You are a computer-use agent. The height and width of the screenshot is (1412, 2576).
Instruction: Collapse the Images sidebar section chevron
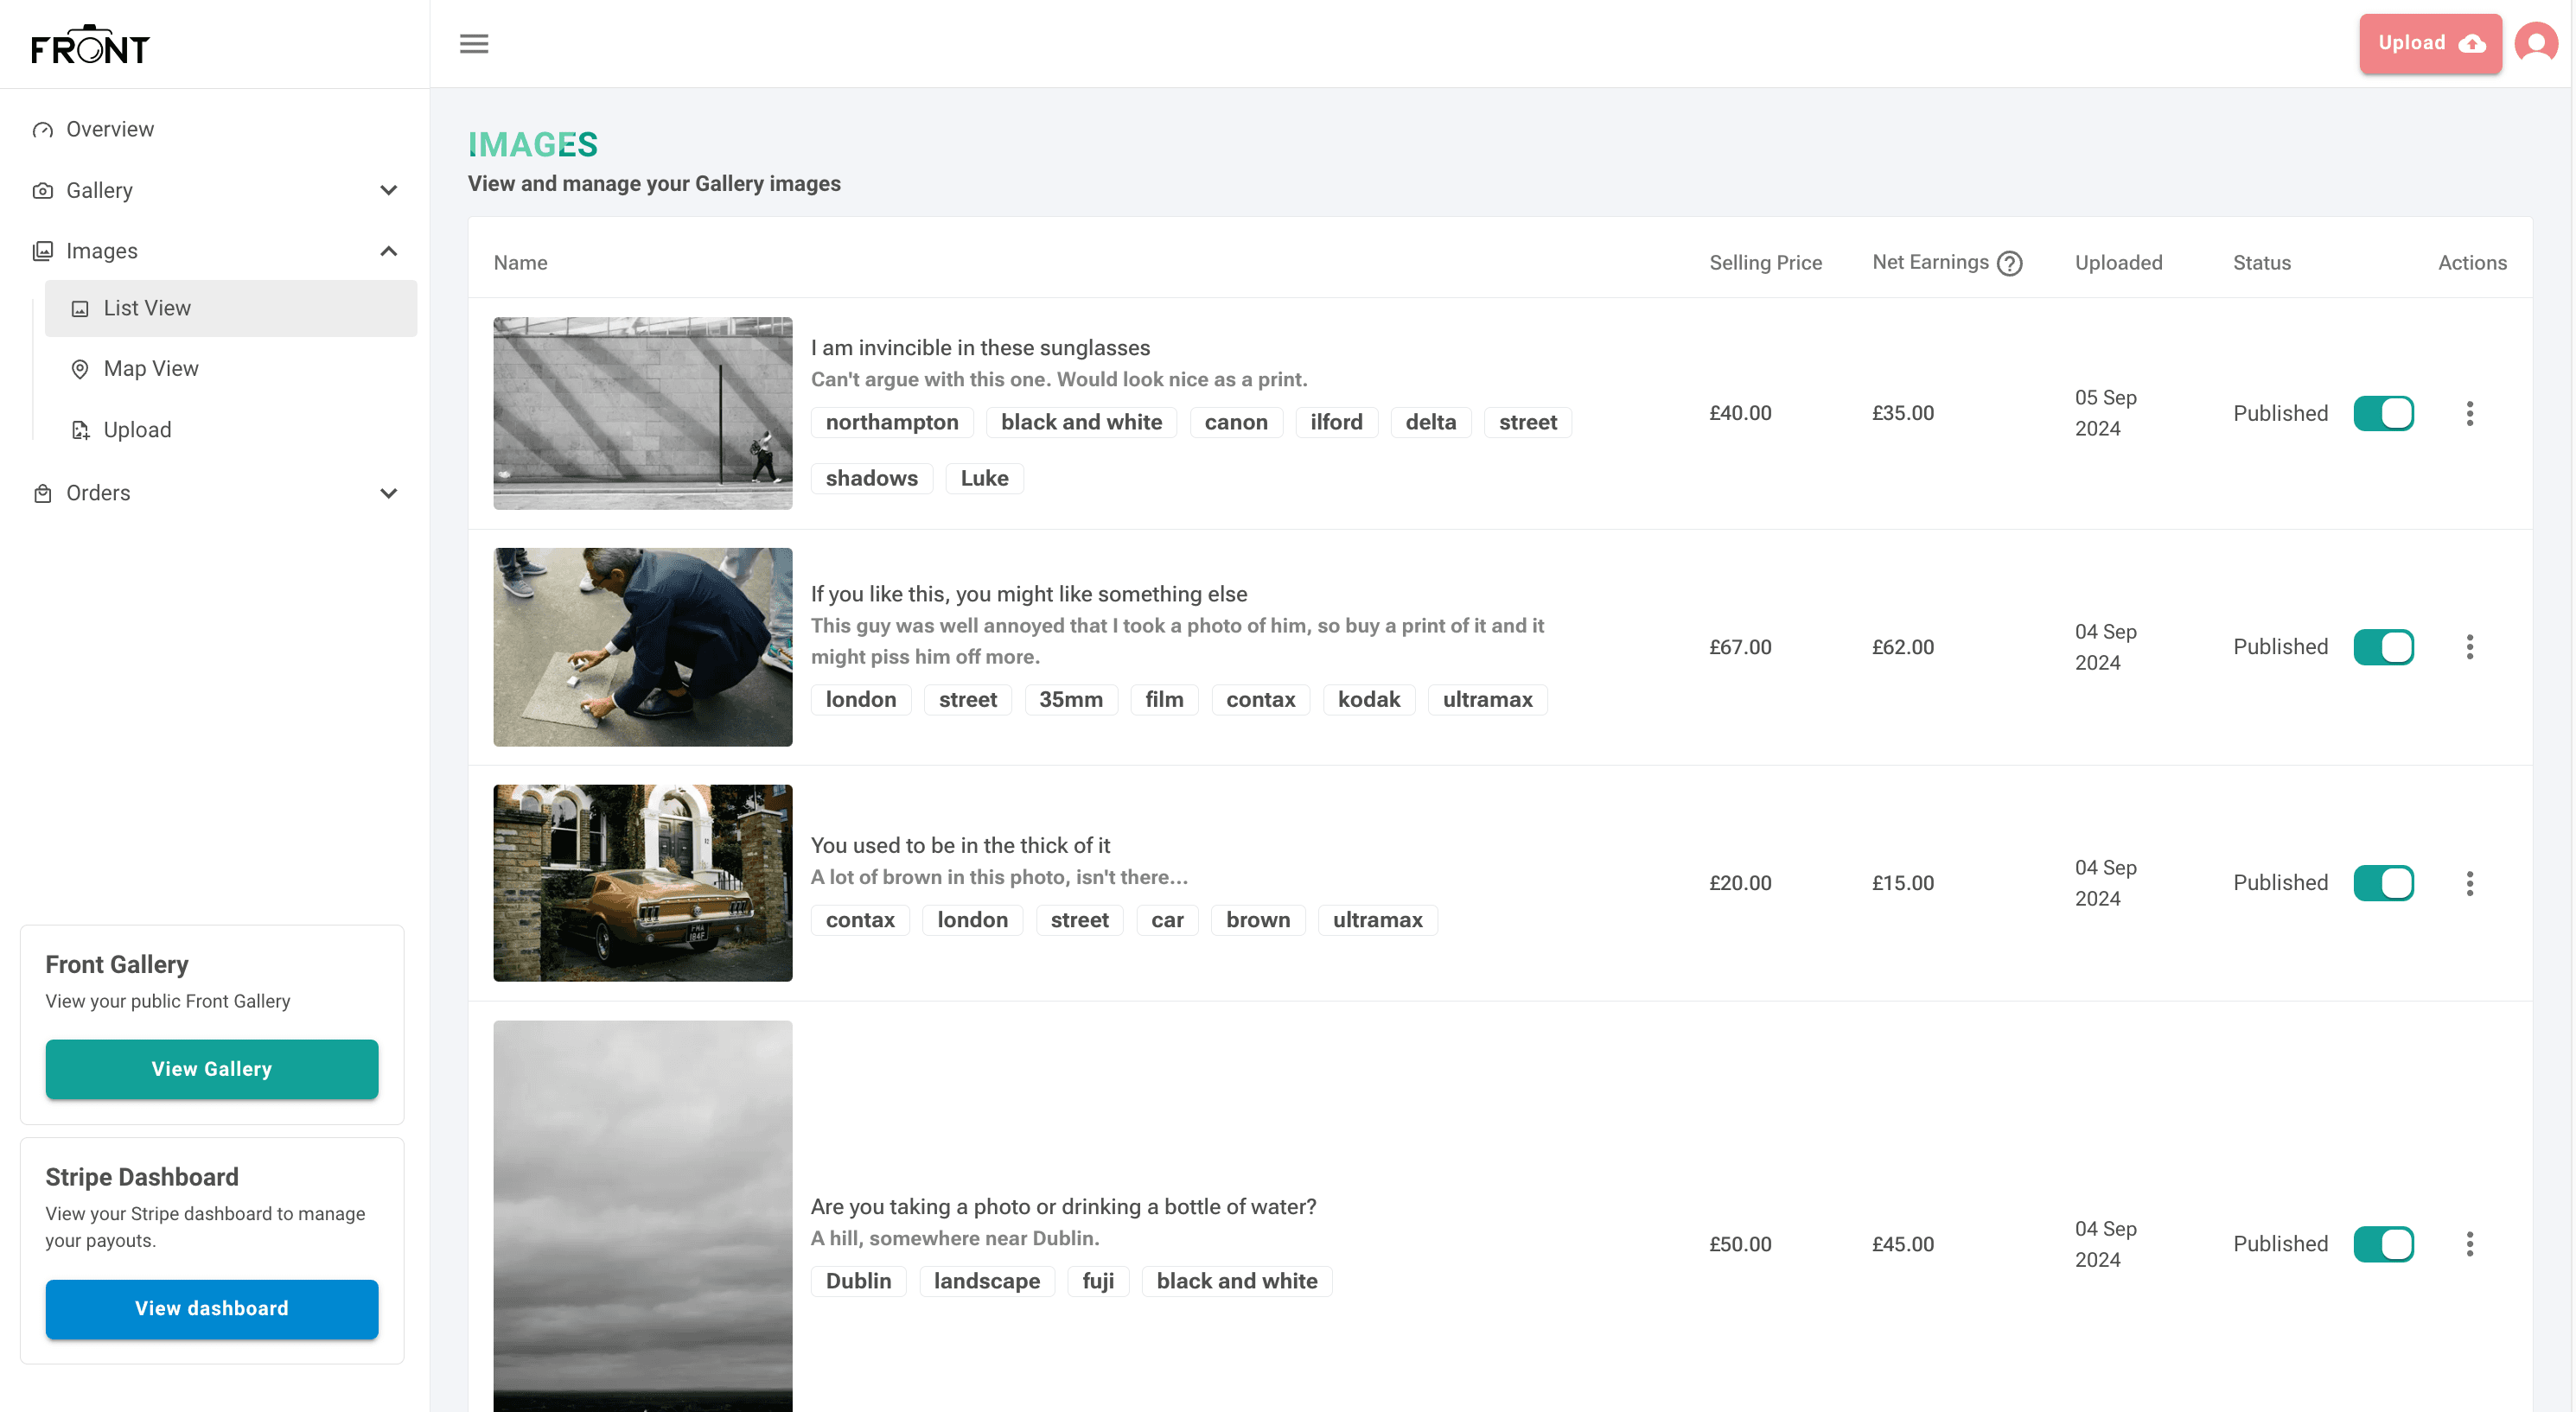pyautogui.click(x=389, y=252)
